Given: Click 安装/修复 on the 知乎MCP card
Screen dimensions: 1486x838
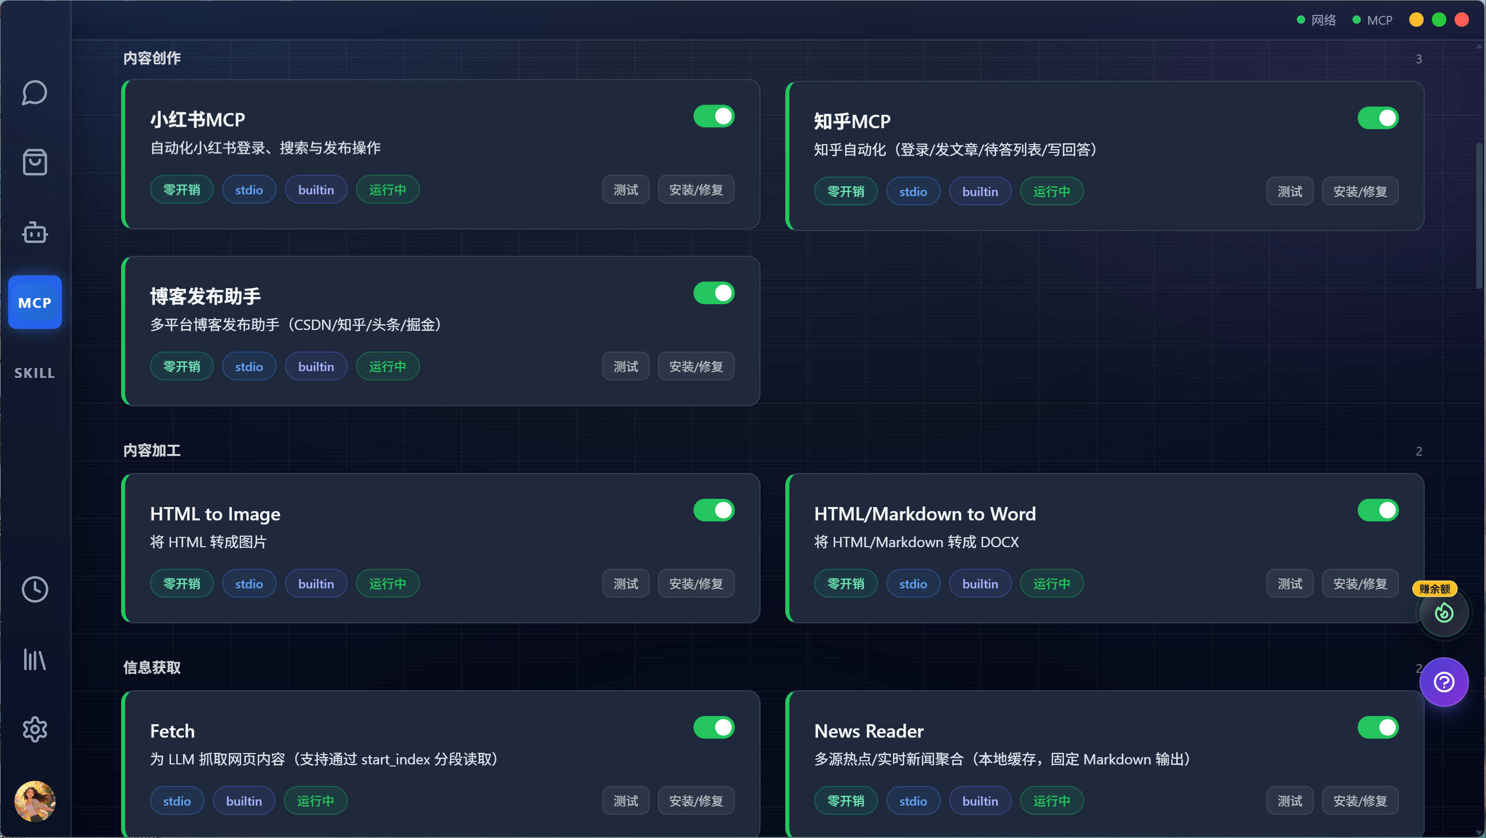Looking at the screenshot, I should (x=1360, y=191).
